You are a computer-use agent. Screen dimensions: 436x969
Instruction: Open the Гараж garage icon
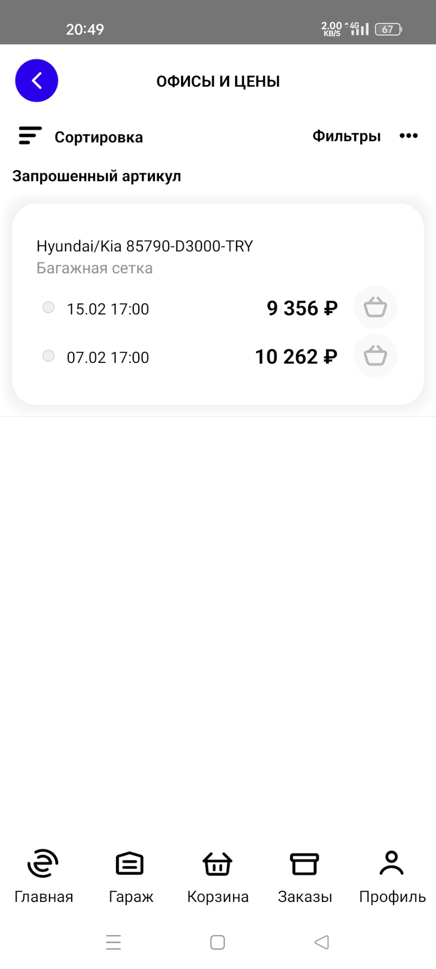coord(130,864)
